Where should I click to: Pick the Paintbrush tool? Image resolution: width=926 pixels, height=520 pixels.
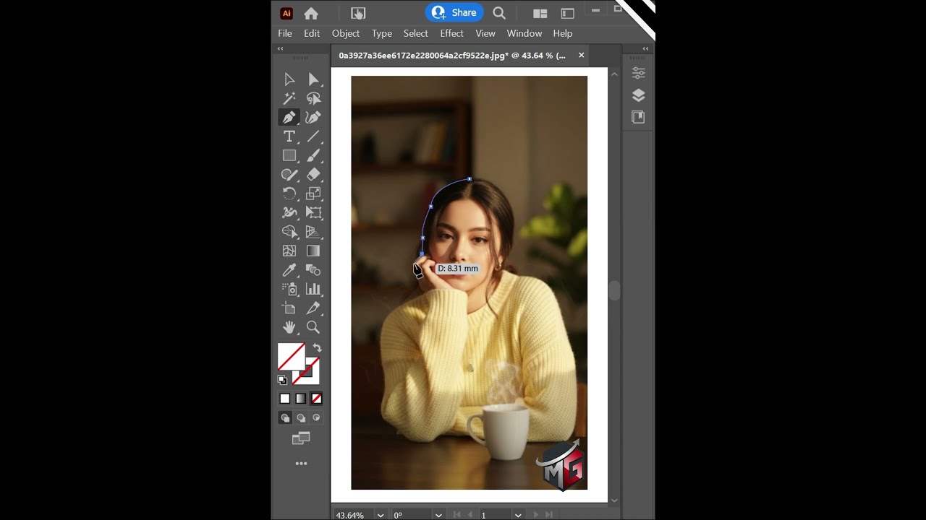tap(313, 155)
